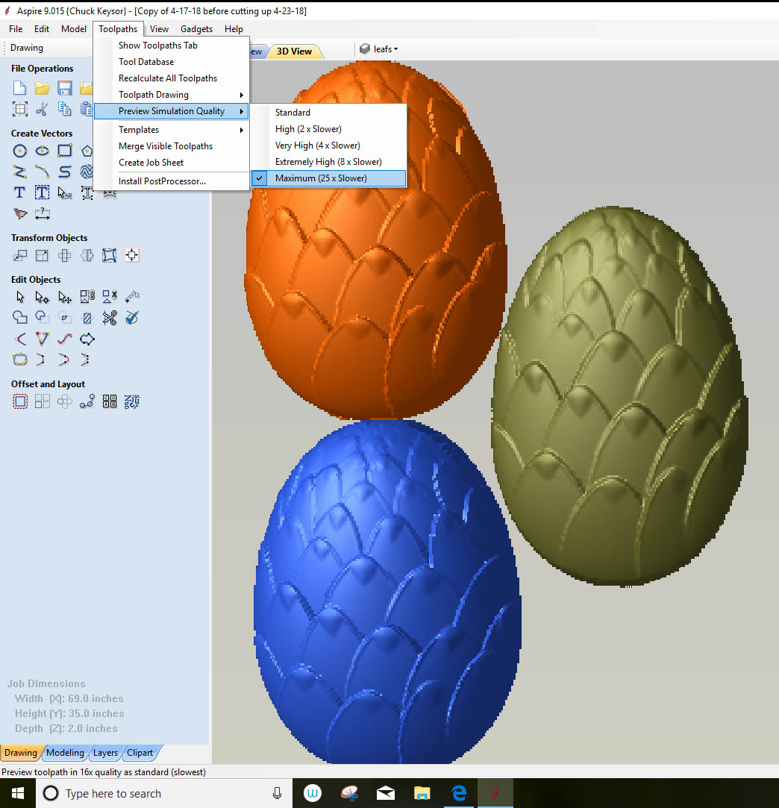
Task: Select the Draw Rectangle tool
Action: [x=65, y=151]
